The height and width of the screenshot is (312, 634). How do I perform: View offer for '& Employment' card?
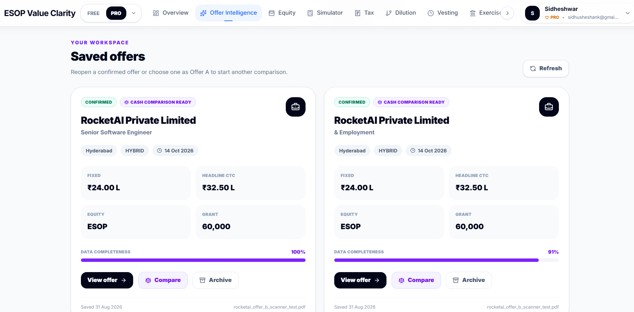coord(360,280)
